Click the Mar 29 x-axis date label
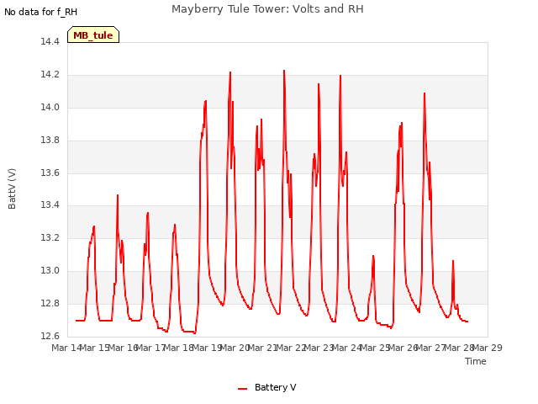 [488, 348]
